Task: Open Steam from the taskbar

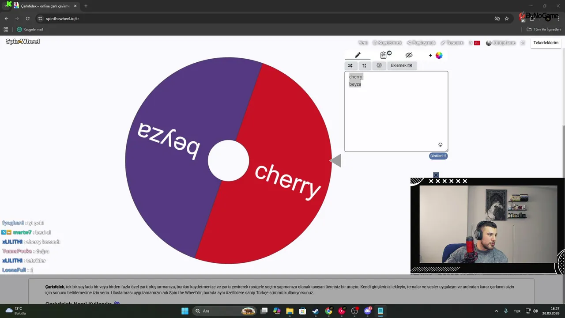Action: click(x=316, y=311)
